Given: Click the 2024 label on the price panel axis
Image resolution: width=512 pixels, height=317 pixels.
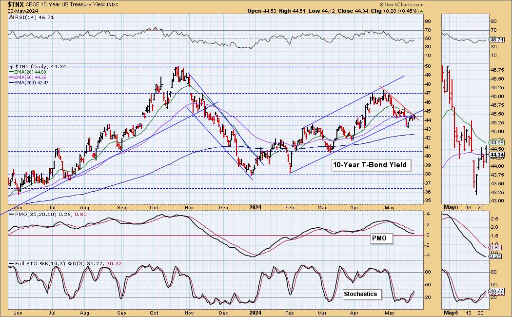Looking at the screenshot, I should 256,208.
